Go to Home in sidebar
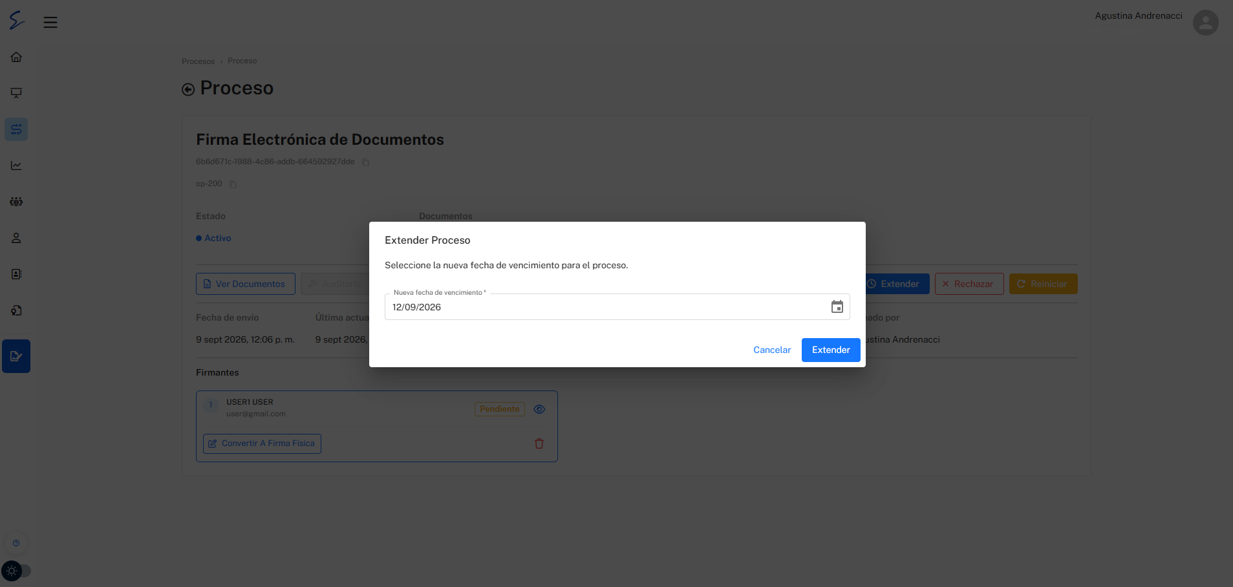 point(16,57)
